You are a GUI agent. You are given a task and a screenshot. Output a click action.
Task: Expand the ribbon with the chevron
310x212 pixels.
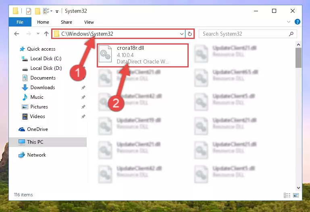click(289, 22)
